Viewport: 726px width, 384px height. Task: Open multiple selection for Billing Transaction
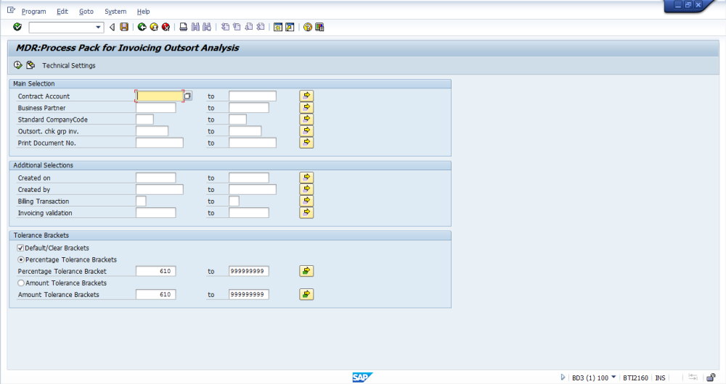306,201
